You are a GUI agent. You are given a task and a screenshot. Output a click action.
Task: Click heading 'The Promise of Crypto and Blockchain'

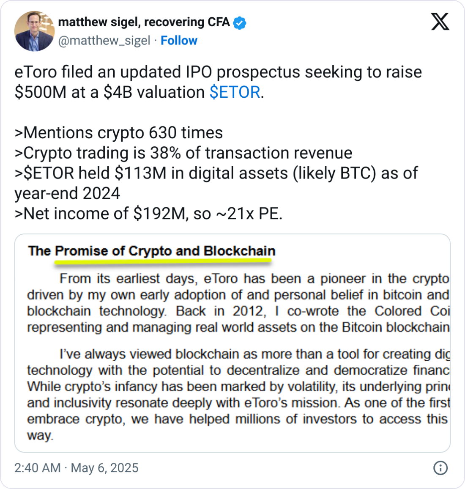pos(151,251)
